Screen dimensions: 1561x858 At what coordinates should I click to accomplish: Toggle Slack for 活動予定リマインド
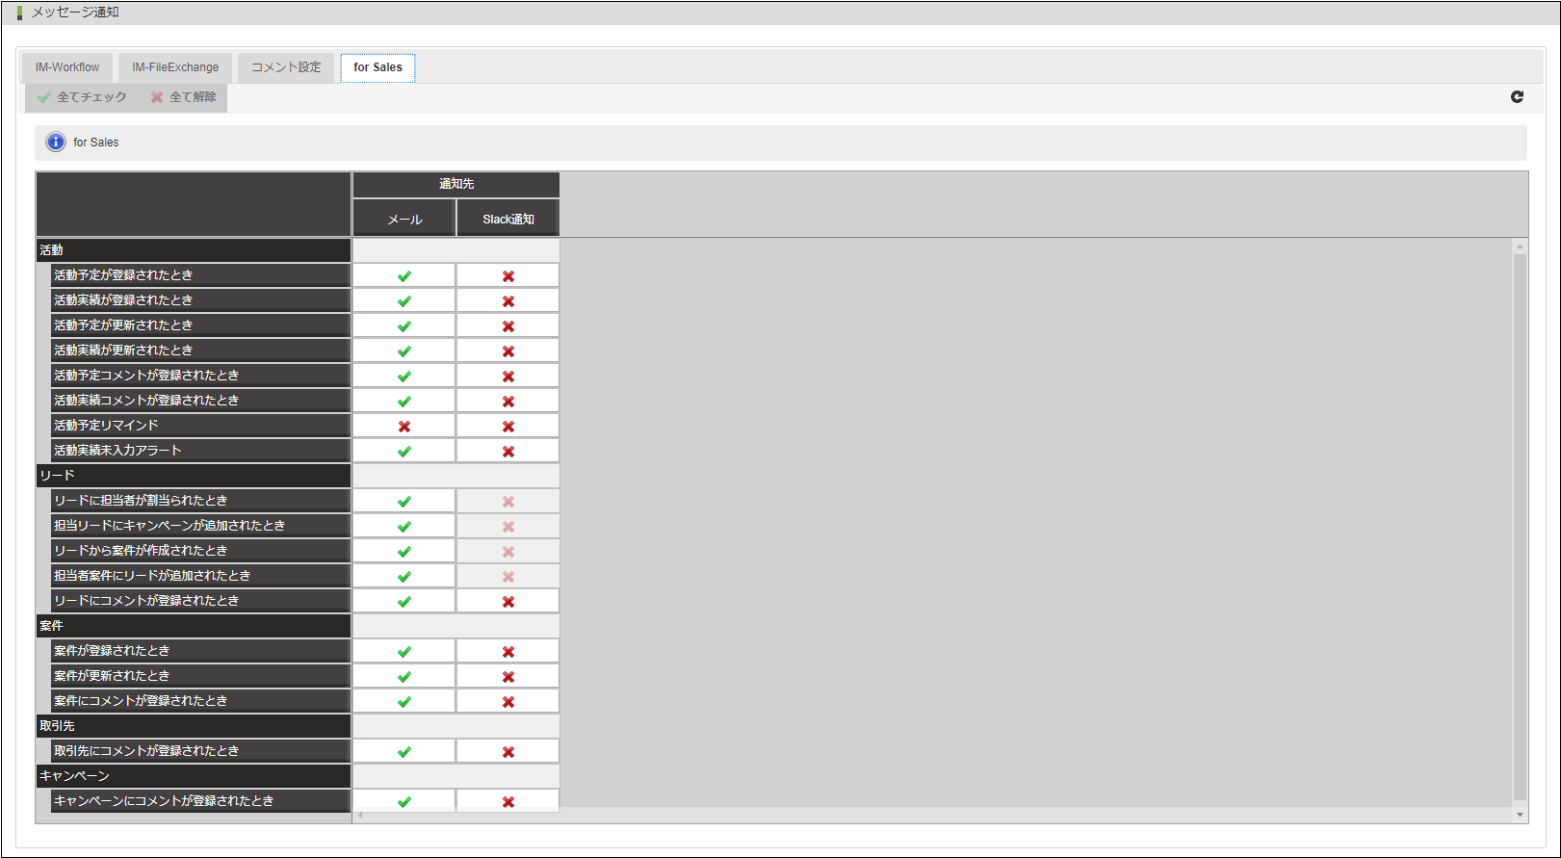tap(508, 426)
